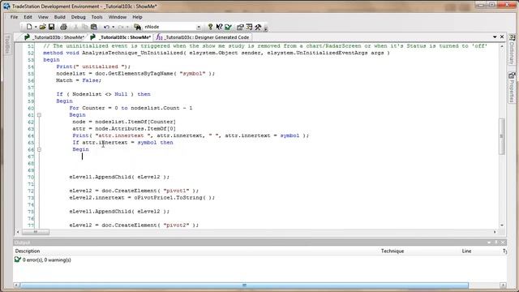Open the Debug menu
The width and height of the screenshot is (519, 292).
pyautogui.click(x=78, y=17)
